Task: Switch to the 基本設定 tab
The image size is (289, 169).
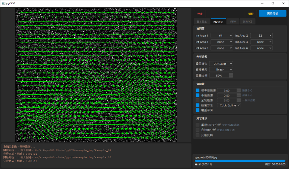Action: click(x=202, y=22)
